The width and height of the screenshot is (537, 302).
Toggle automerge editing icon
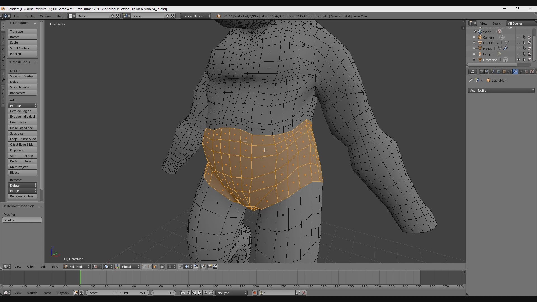pos(203,266)
